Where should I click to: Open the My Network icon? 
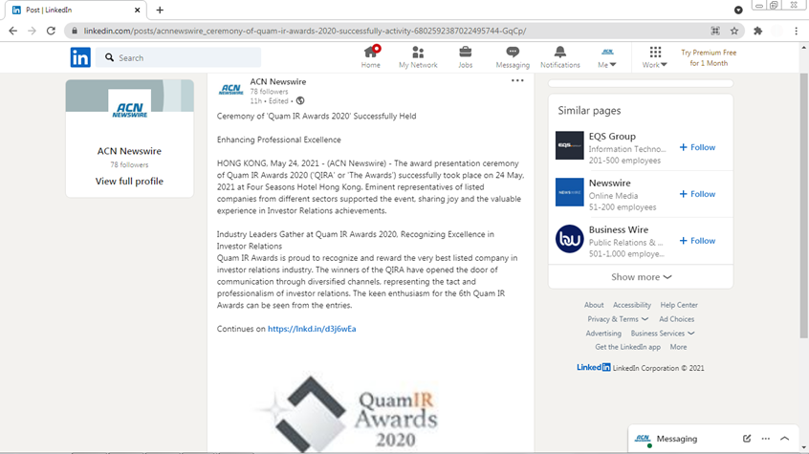tap(418, 56)
